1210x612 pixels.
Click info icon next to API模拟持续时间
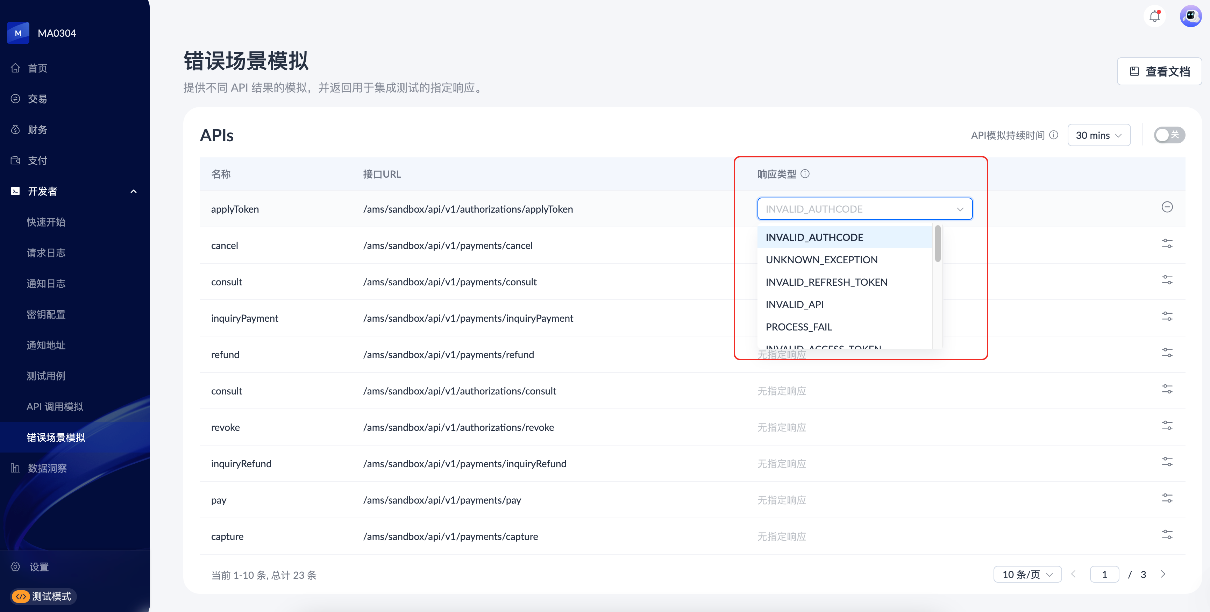(1054, 135)
